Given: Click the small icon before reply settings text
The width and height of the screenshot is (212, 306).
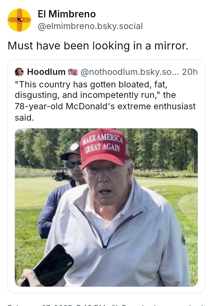Looking at the screenshot, I should tap(115, 305).
